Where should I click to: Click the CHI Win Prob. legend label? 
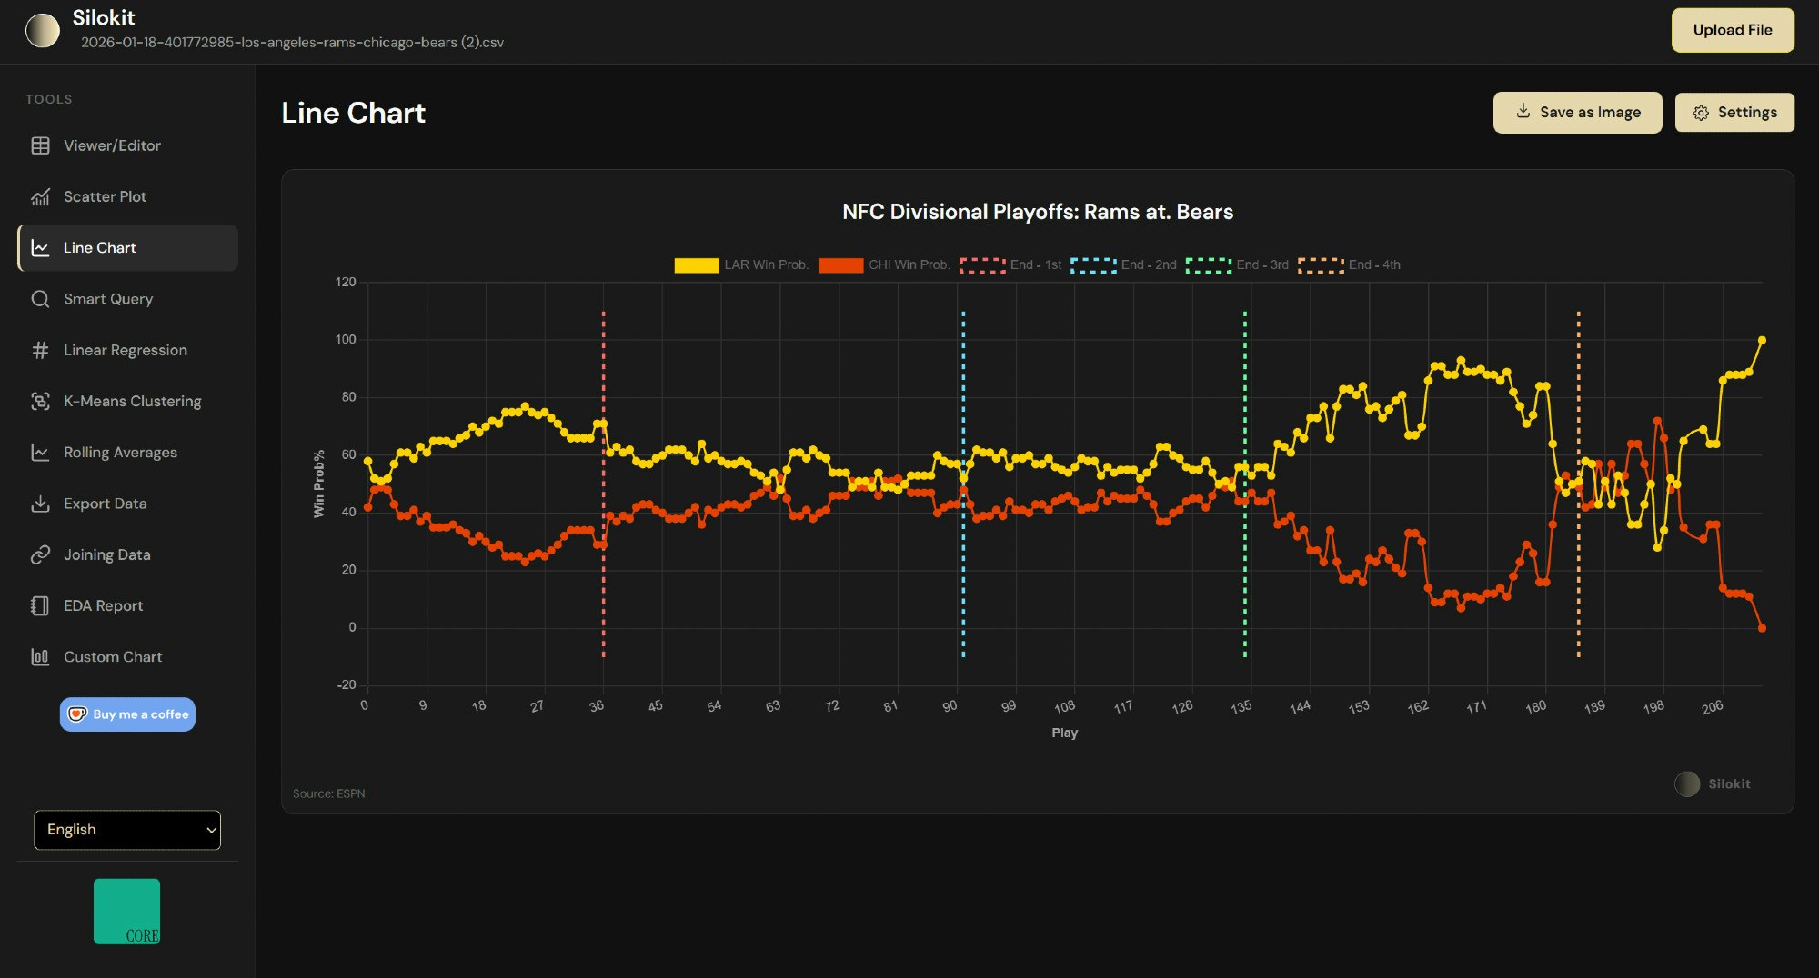click(909, 264)
